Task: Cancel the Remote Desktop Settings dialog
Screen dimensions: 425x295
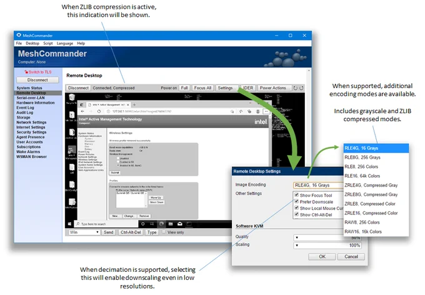Action: click(x=351, y=256)
